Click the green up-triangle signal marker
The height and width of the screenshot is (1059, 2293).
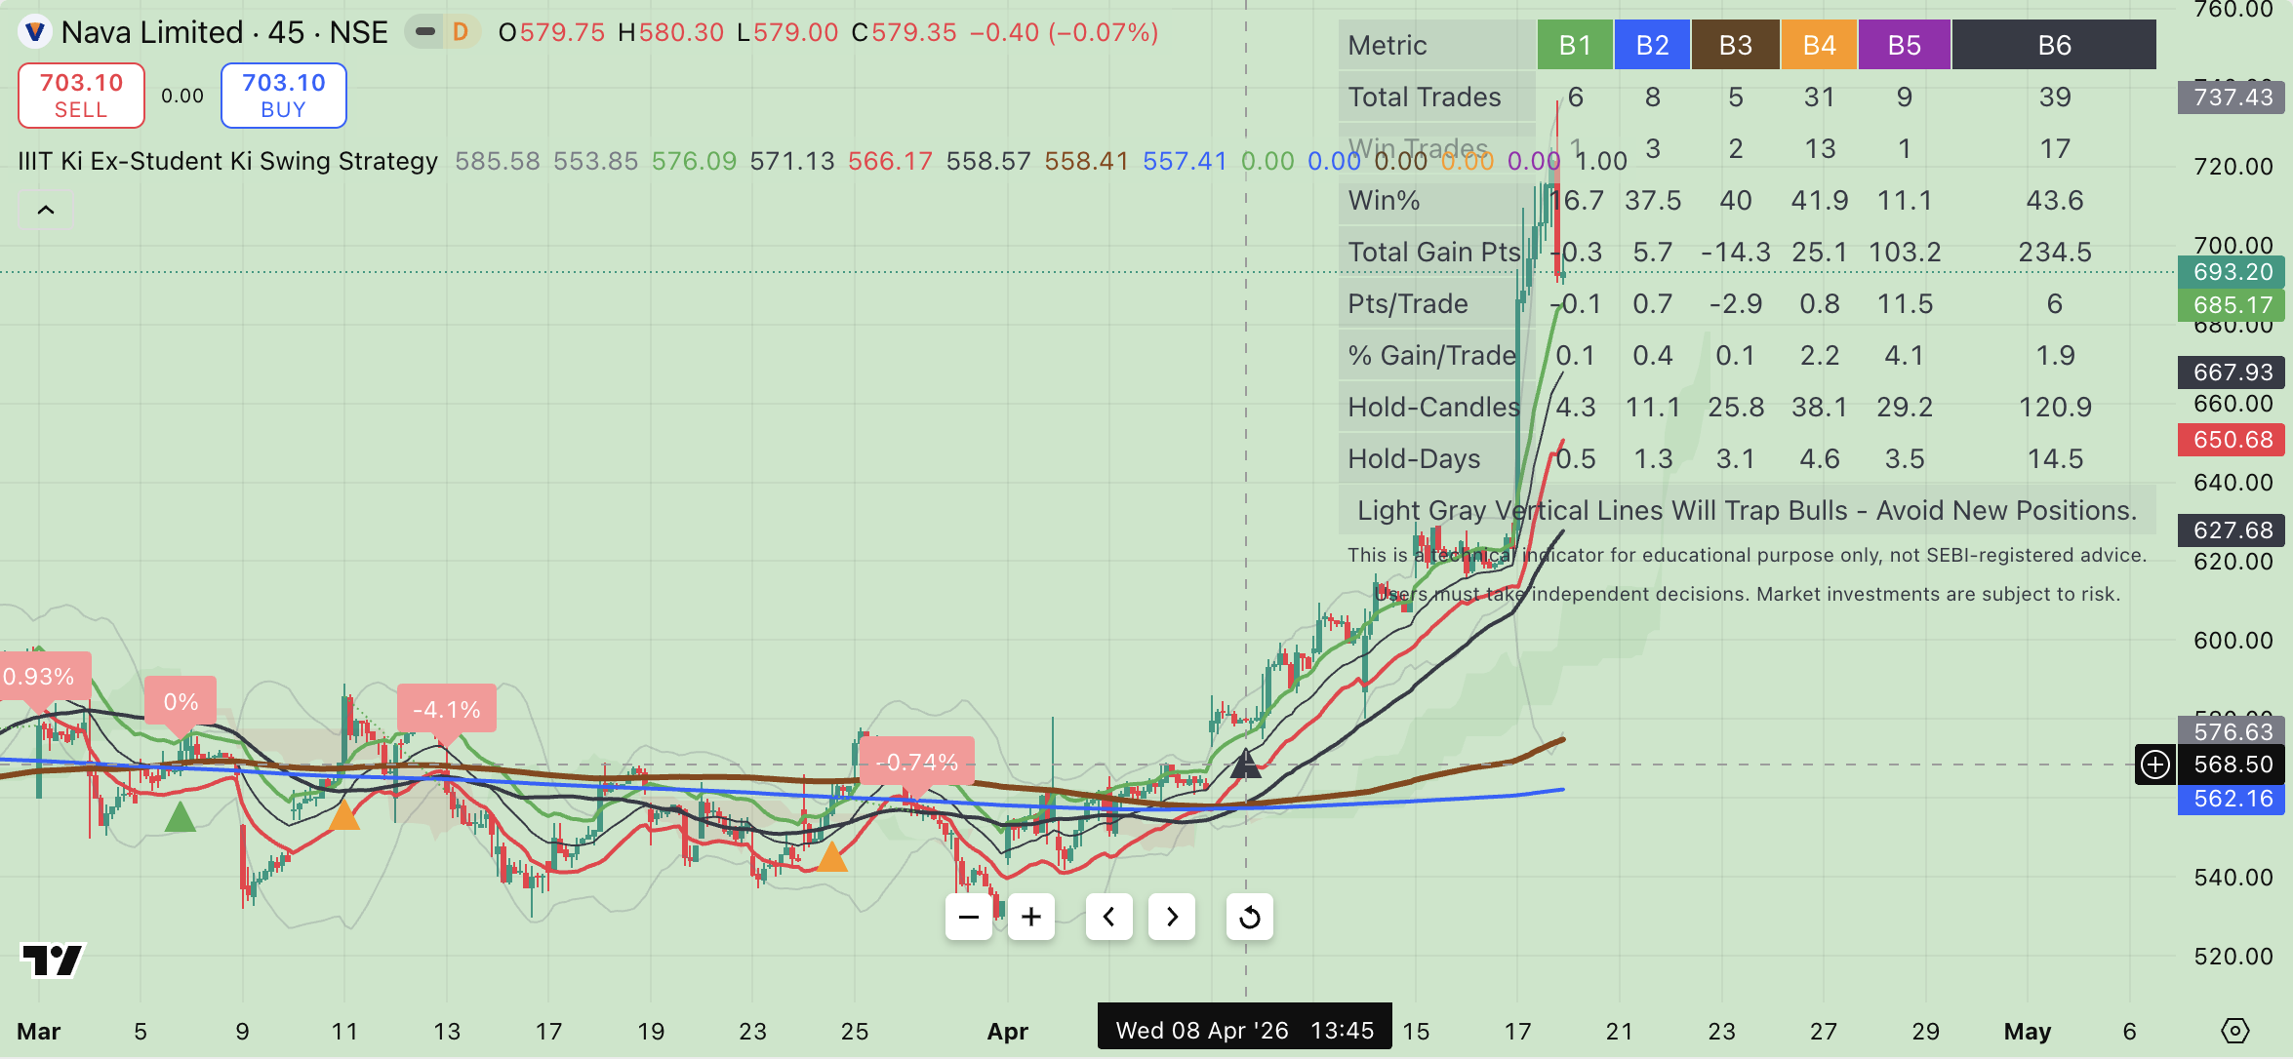[x=180, y=816]
